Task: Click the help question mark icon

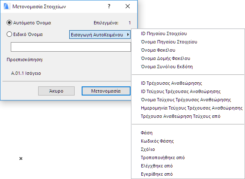Action: (x=109, y=6)
